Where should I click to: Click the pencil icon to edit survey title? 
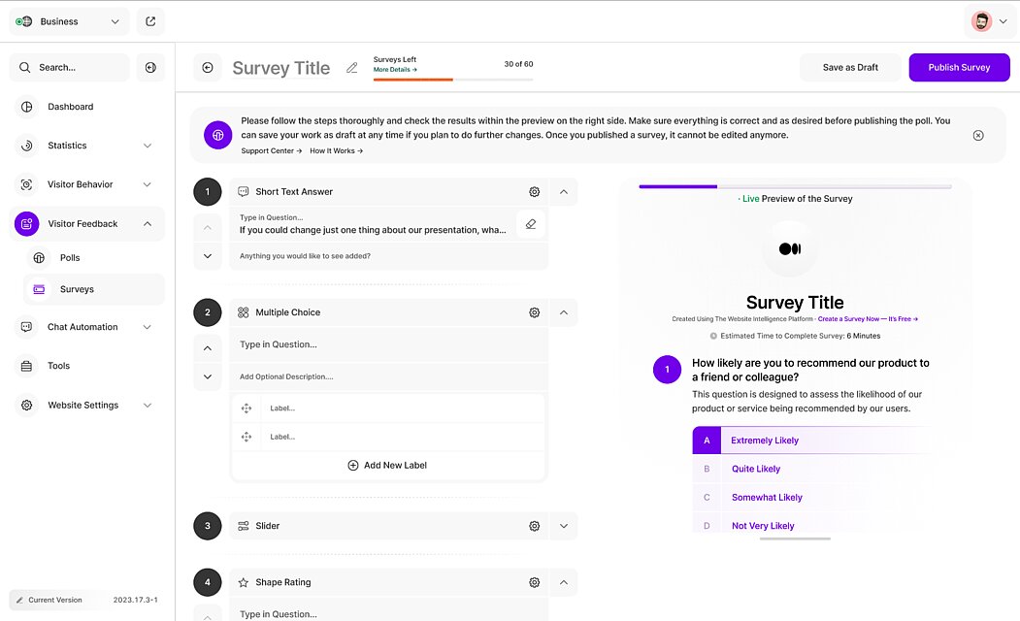tap(352, 68)
